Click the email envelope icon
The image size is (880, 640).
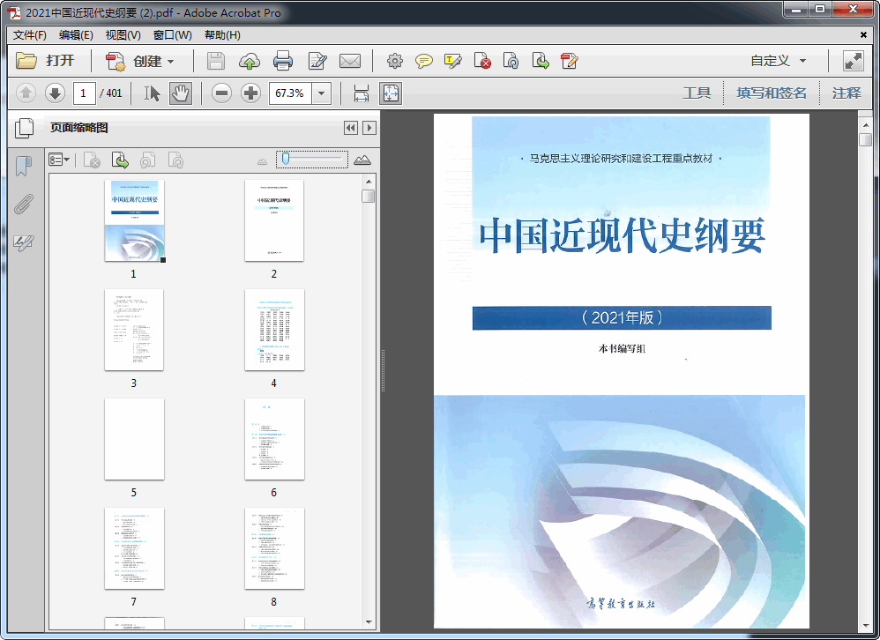[350, 61]
